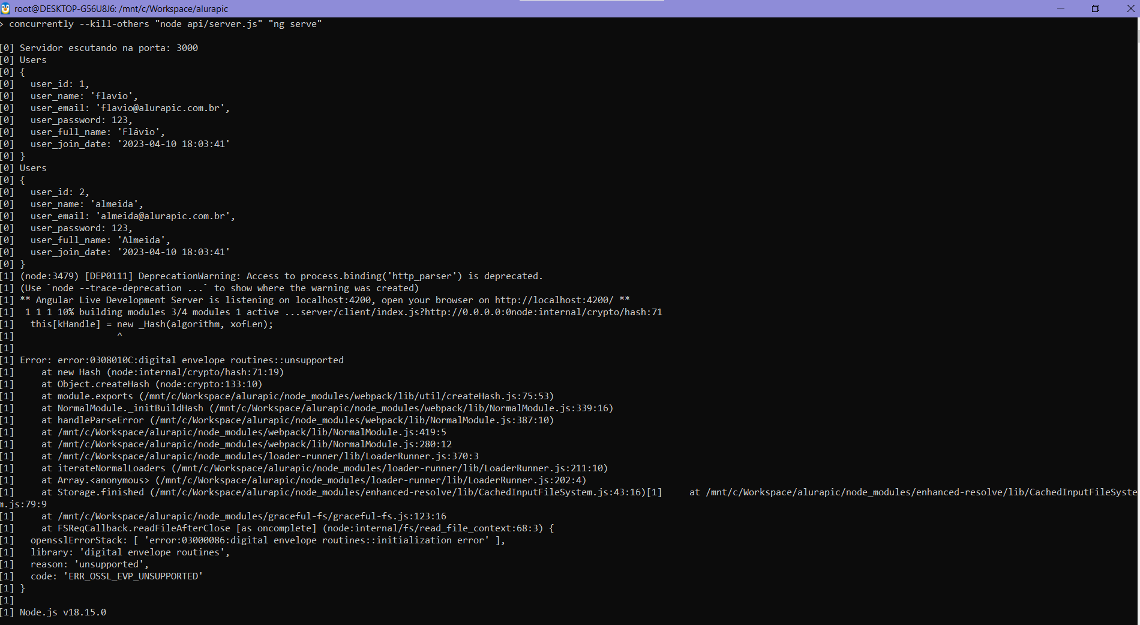Click the email 'almeida@alurapic.com.br'
The height and width of the screenshot is (625, 1140).
coord(165,216)
